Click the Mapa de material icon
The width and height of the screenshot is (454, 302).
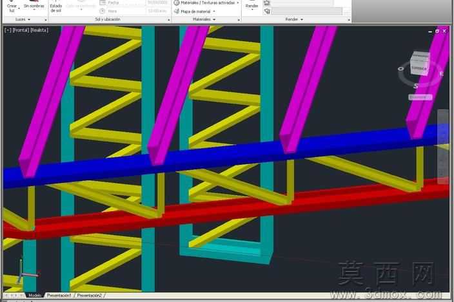pyautogui.click(x=177, y=12)
